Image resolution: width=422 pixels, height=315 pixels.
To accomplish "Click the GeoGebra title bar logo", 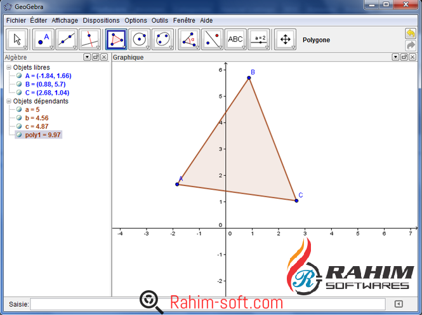I will [x=8, y=7].
